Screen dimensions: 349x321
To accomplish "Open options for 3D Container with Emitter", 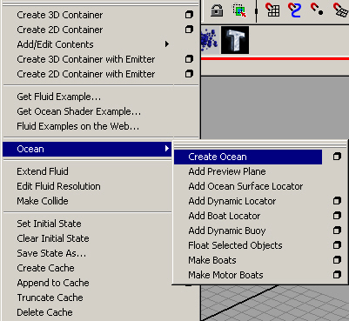I will pos(189,59).
